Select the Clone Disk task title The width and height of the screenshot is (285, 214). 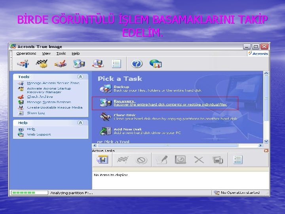125,115
